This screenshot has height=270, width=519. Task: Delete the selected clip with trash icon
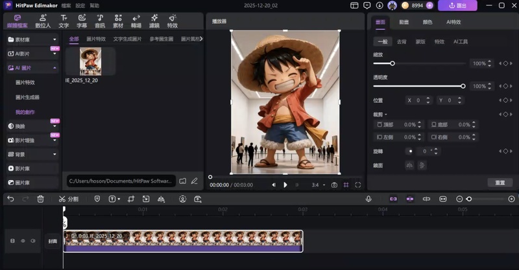pyautogui.click(x=40, y=199)
